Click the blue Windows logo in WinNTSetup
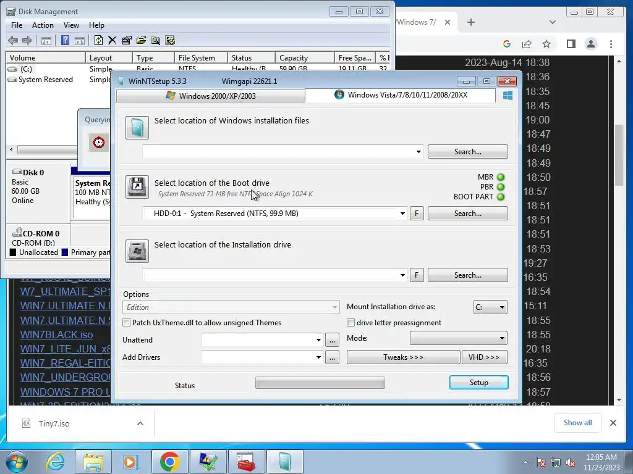 [x=508, y=96]
